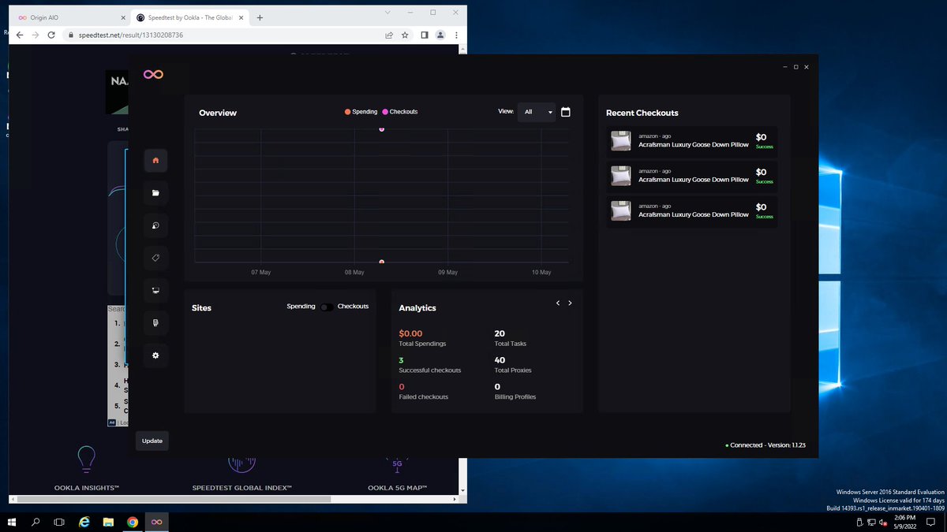
Task: Open the Chrome profile avatar
Action: coord(440,35)
